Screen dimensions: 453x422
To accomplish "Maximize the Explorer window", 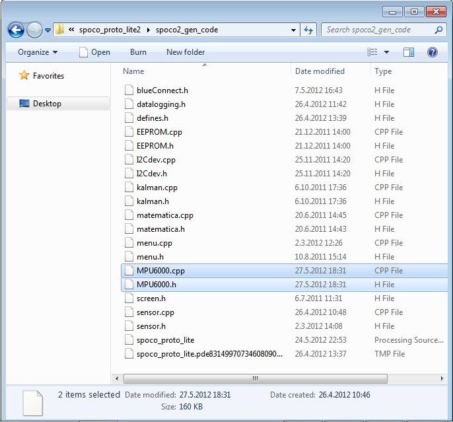I will tap(414, 11).
